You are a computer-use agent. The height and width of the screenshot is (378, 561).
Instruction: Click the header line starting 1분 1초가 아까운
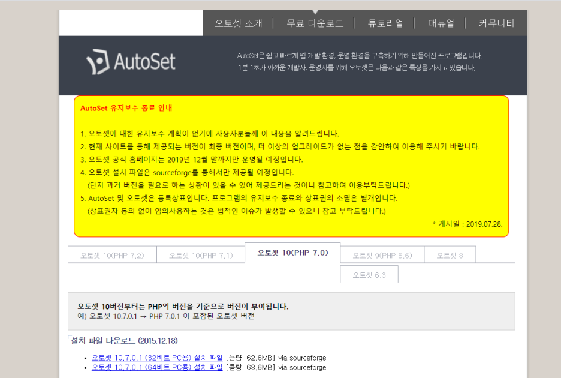point(357,67)
